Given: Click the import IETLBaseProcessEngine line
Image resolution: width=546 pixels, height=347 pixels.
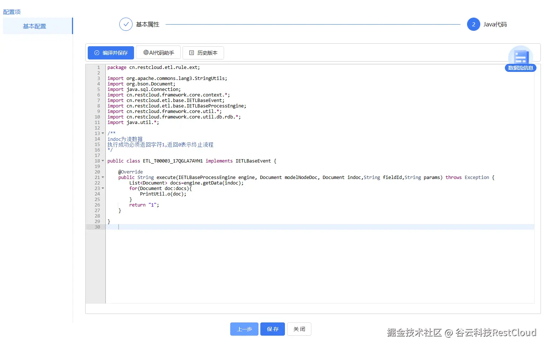Looking at the screenshot, I should pos(177,106).
